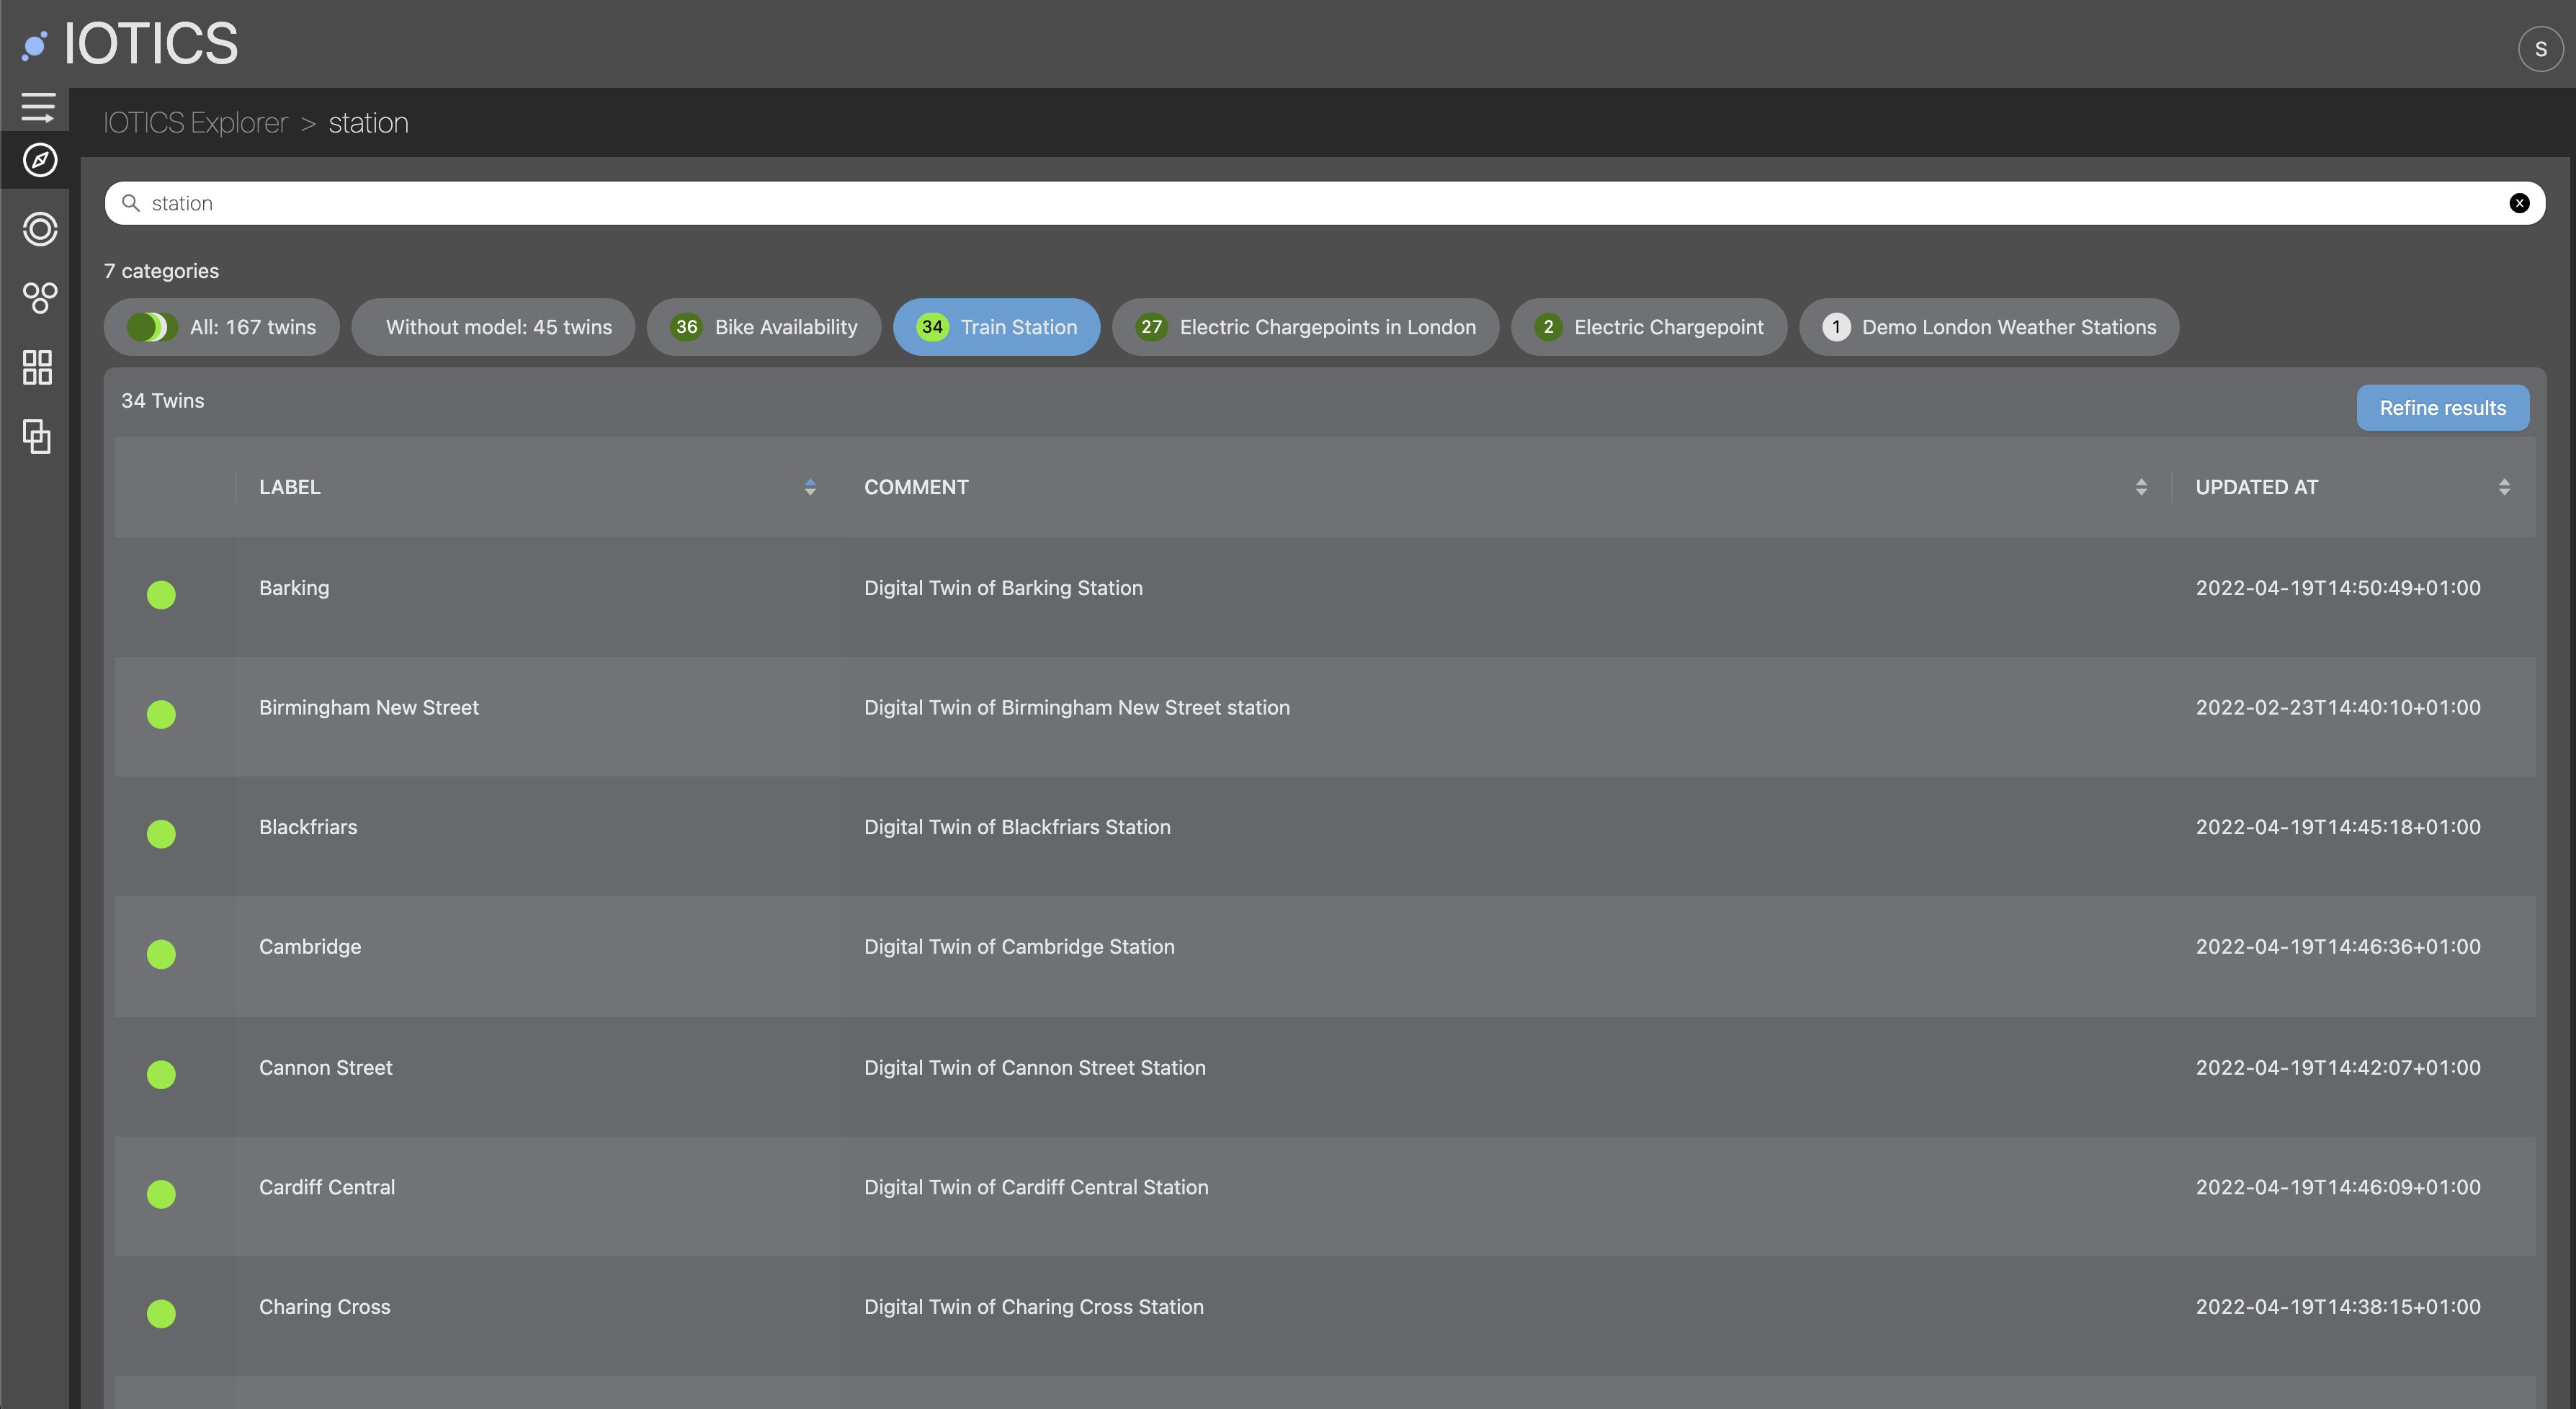Click the green status dot for Barking
This screenshot has width=2576, height=1409.
tap(161, 595)
